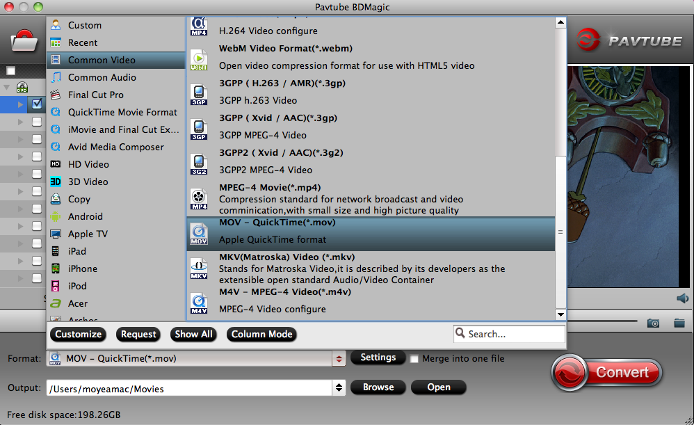Click the Custom category person icon
The height and width of the screenshot is (425, 694).
pos(56,25)
